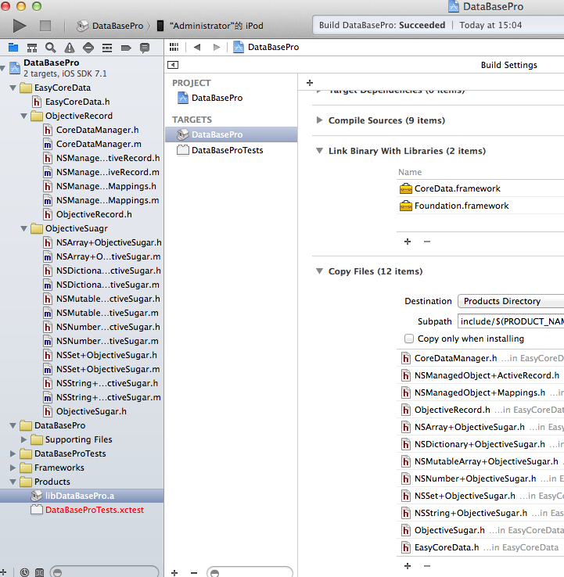Open the Find navigator
The width and height of the screenshot is (564, 577).
51,48
